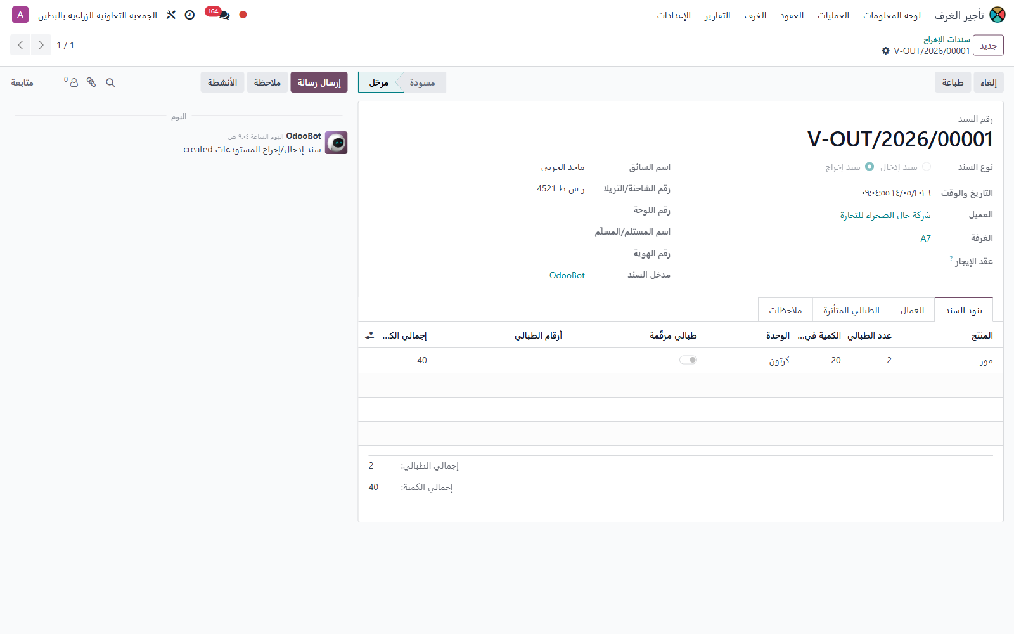Screen dimensions: 1014x634
Task: Open the activities clock icon
Action: (x=189, y=15)
